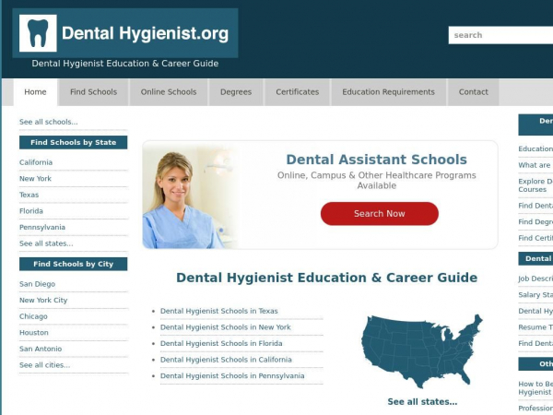Viewport: 553px width, 415px height.
Task: Open the San Antonio city link
Action: click(x=41, y=349)
